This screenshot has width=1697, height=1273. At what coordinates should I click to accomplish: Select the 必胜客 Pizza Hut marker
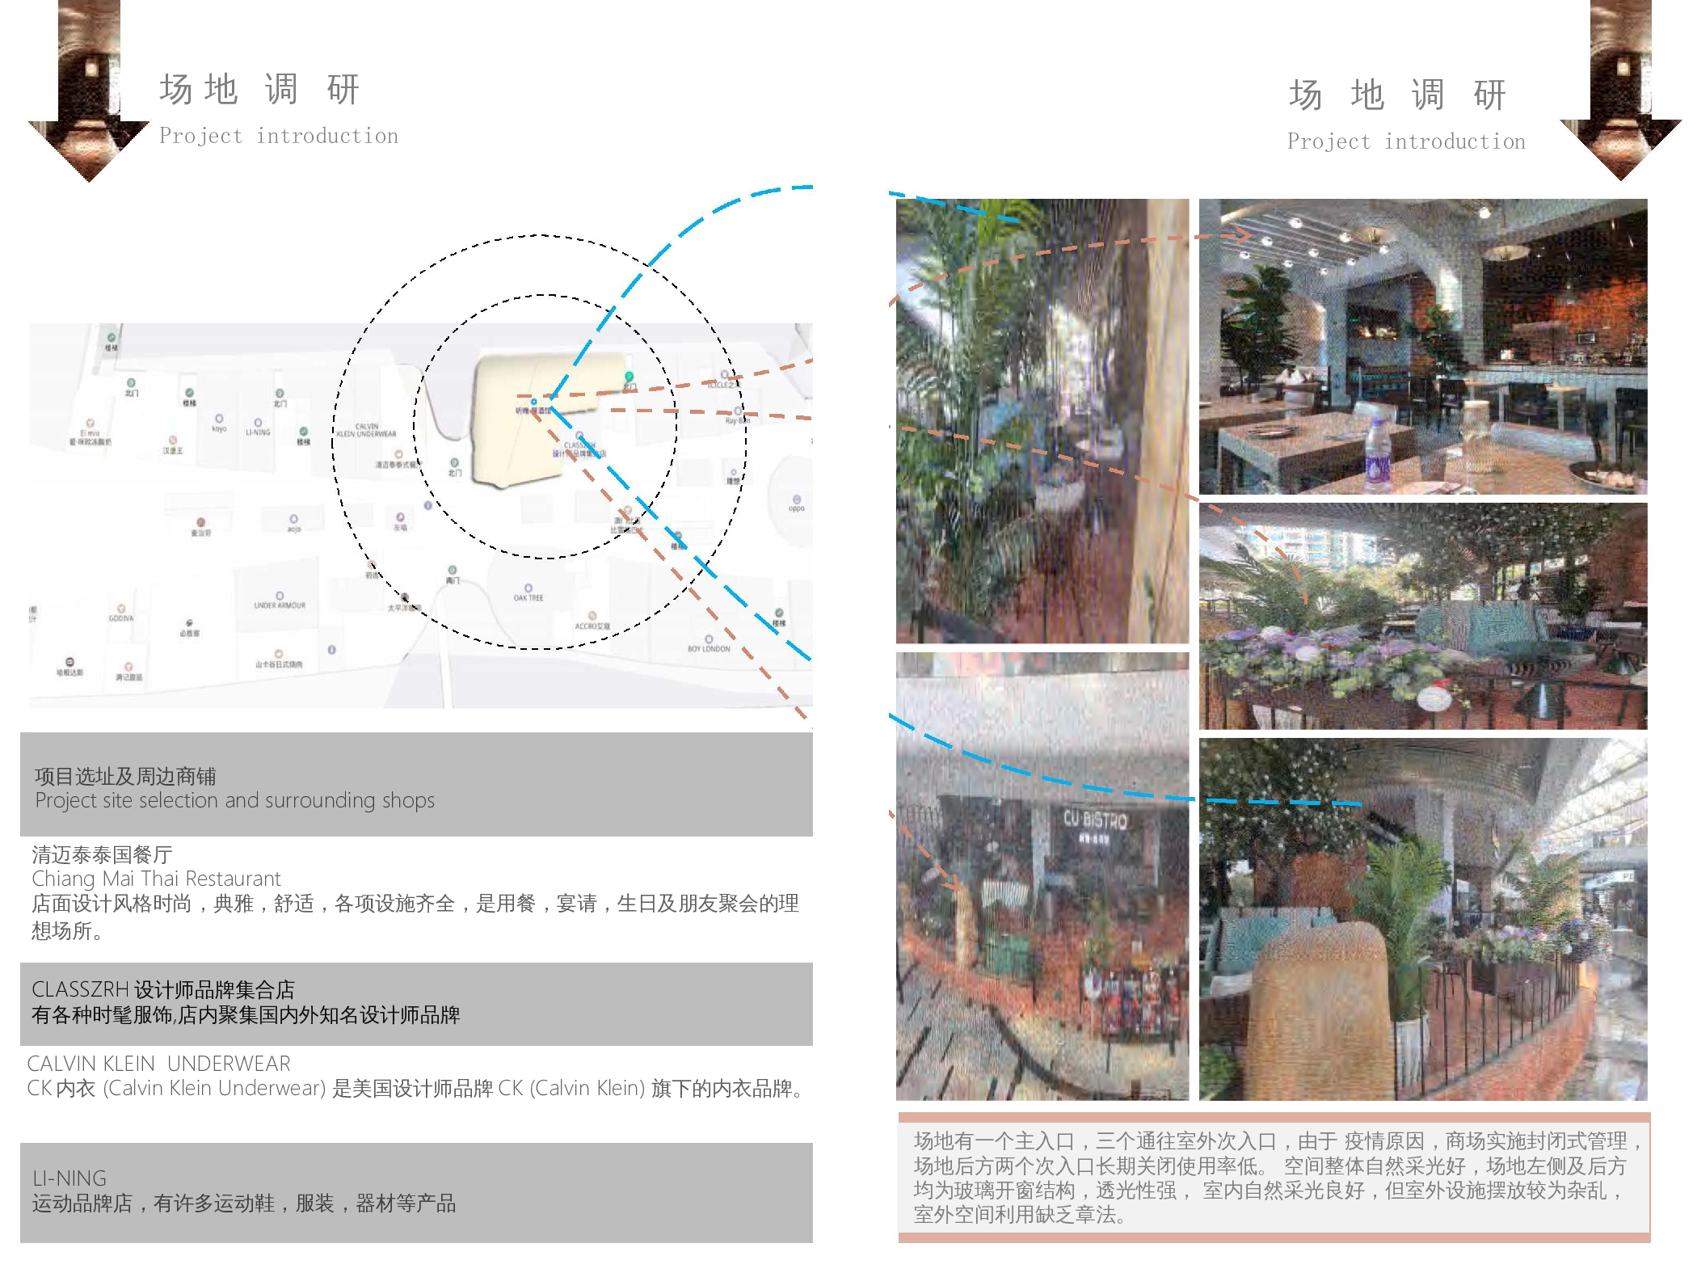coord(189,623)
